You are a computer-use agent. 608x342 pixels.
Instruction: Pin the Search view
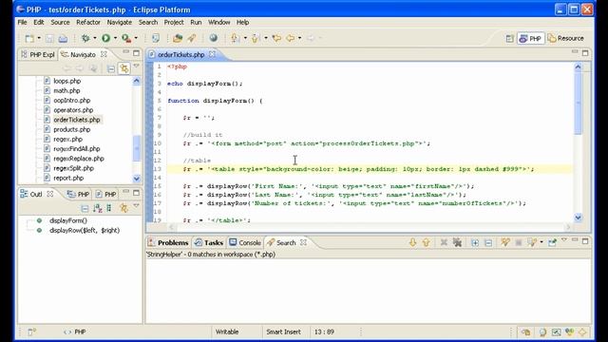coord(552,243)
